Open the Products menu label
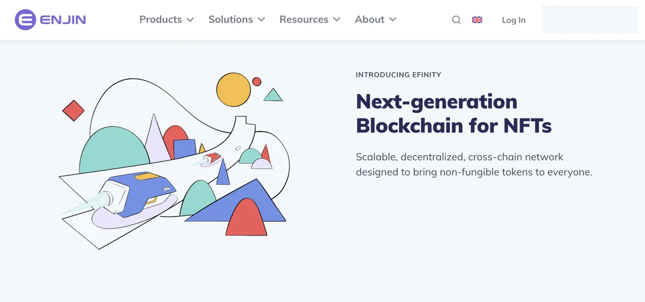 (160, 19)
